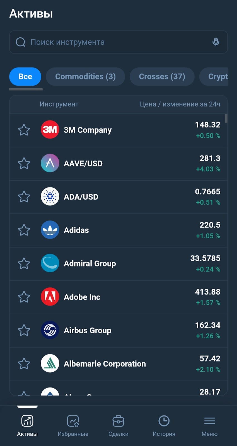237x446 pixels.
Task: Open the Сделки briefcase icon
Action: [x=118, y=421]
